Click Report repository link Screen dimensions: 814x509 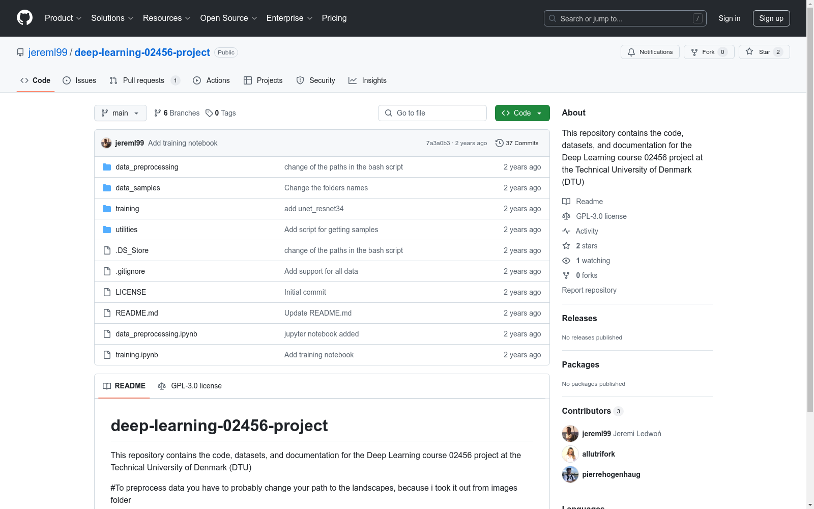[x=589, y=290]
